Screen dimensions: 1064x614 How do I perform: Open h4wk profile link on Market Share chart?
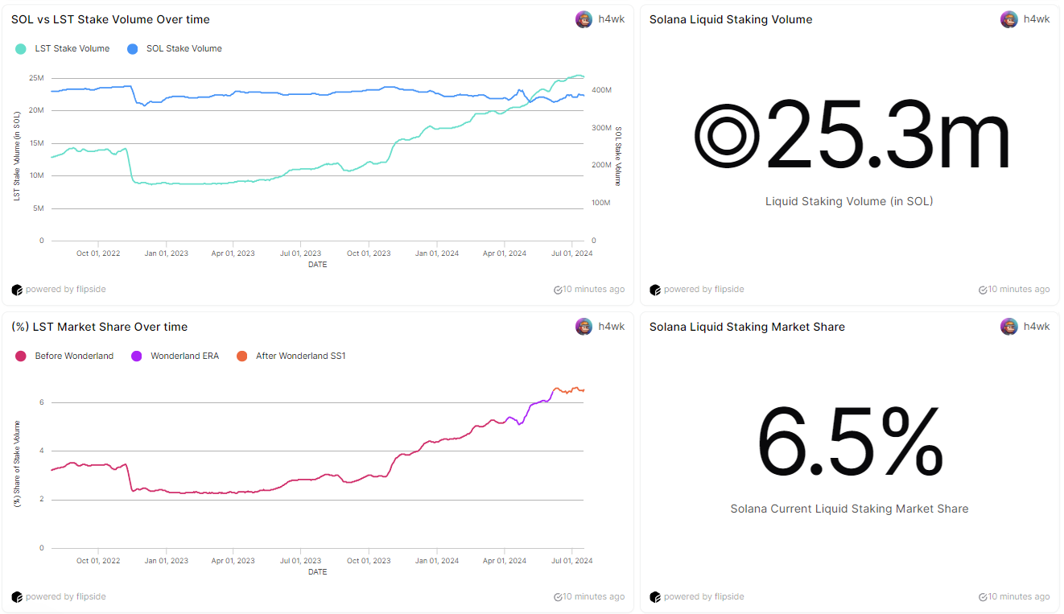point(612,327)
